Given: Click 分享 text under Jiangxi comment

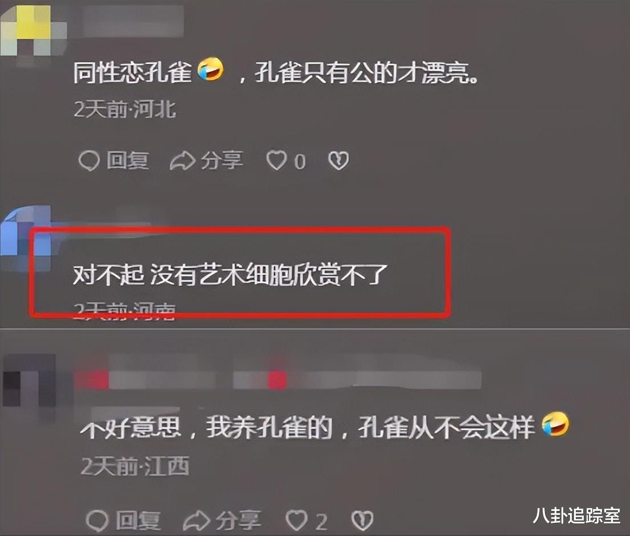Looking at the screenshot, I should tap(239, 521).
